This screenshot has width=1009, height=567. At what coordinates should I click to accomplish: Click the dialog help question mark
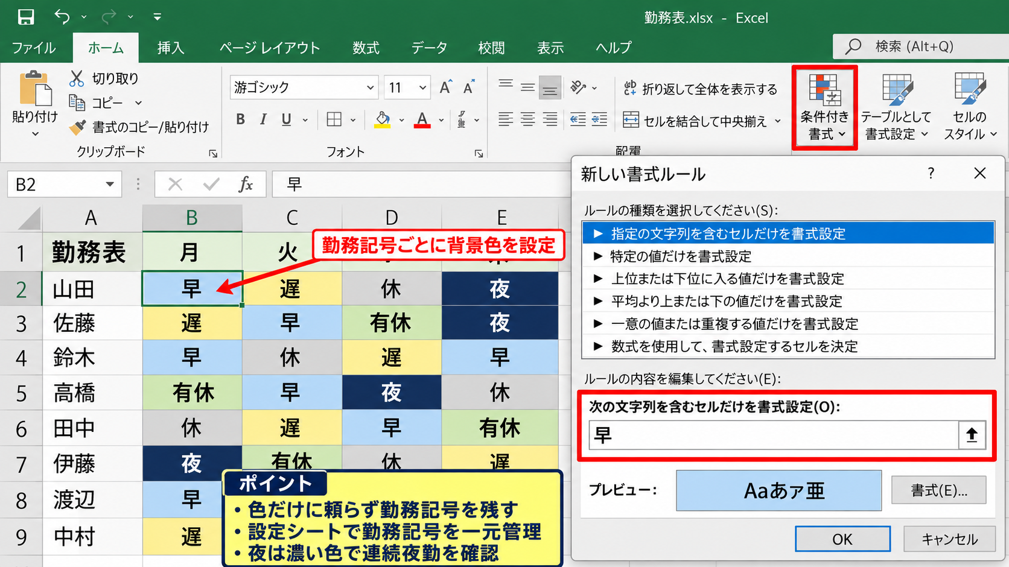pyautogui.click(x=931, y=174)
